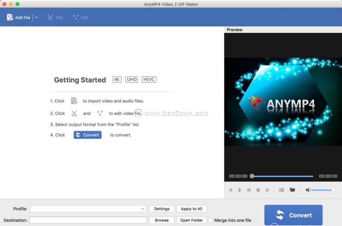This screenshot has height=226, width=342.
Task: Take a snapshot with the camera icon
Action: point(282,190)
